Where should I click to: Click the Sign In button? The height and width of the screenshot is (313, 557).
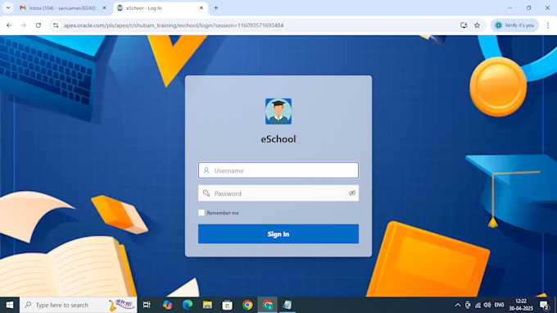click(278, 234)
